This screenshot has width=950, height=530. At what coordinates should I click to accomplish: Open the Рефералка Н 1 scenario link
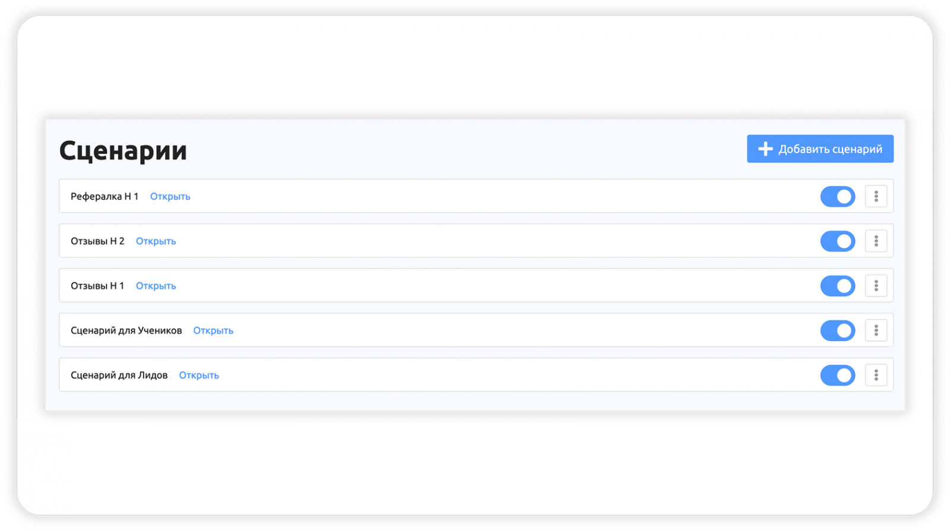[170, 197]
